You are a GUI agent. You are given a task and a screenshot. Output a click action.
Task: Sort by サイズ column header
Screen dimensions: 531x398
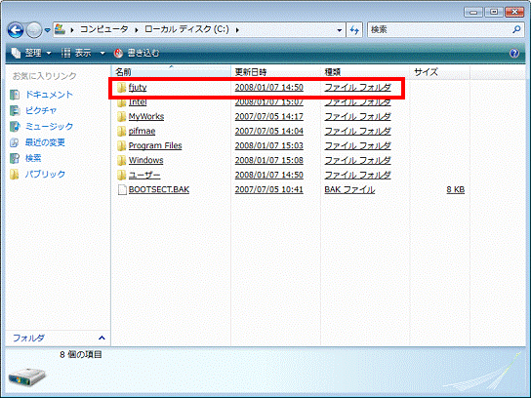pos(439,72)
